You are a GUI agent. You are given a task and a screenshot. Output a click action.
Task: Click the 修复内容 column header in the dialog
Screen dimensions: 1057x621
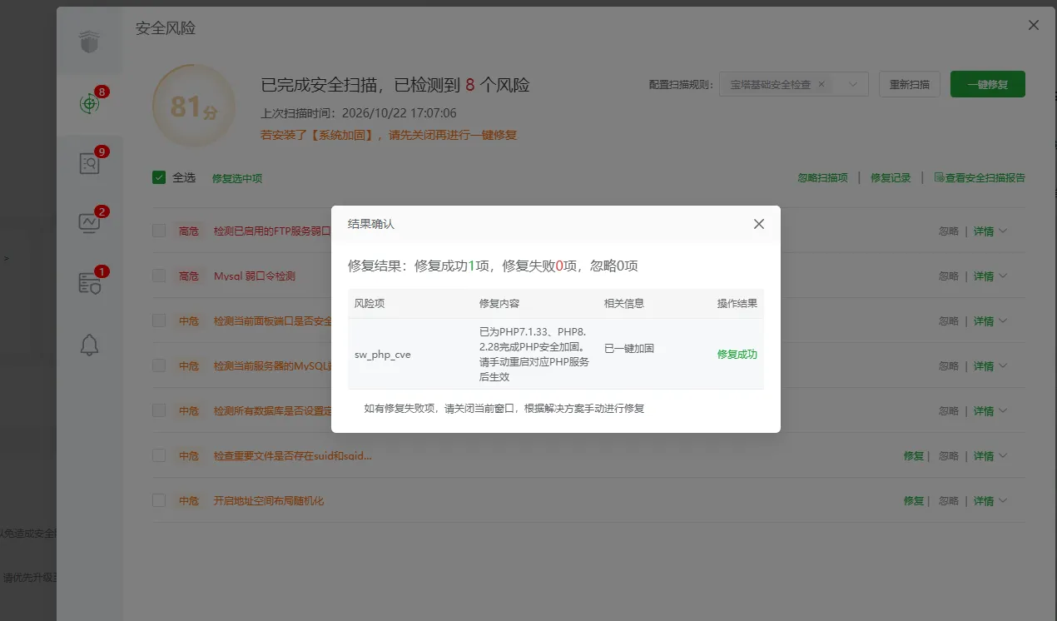click(499, 304)
